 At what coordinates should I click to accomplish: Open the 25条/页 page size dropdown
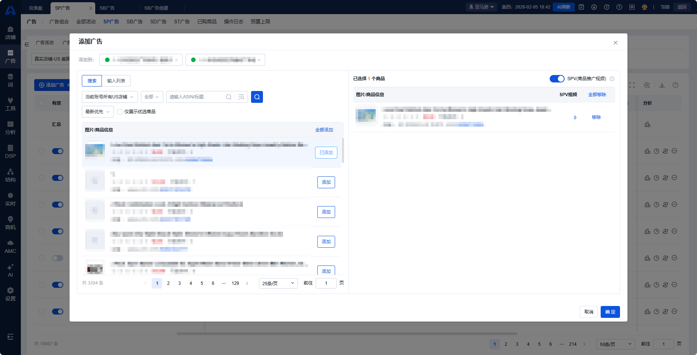coord(278,283)
